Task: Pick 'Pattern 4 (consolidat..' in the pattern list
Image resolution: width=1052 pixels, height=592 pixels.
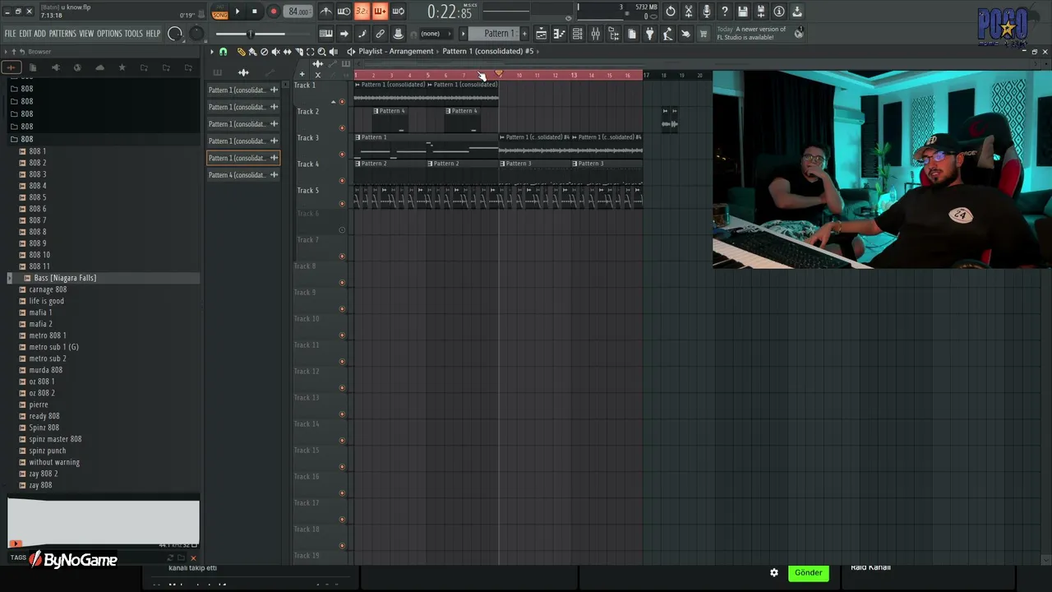Action: click(x=243, y=175)
